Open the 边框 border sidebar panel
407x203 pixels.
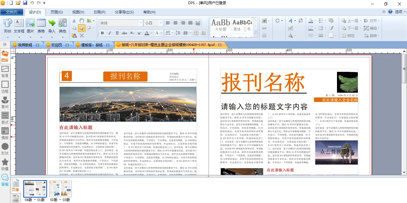(5, 87)
